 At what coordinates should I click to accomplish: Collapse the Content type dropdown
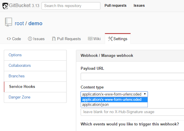pos(114,94)
